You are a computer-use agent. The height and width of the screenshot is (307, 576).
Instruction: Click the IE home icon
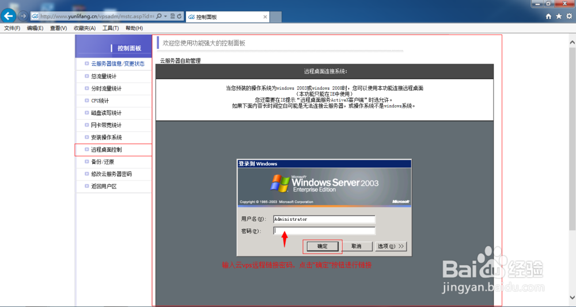point(548,16)
